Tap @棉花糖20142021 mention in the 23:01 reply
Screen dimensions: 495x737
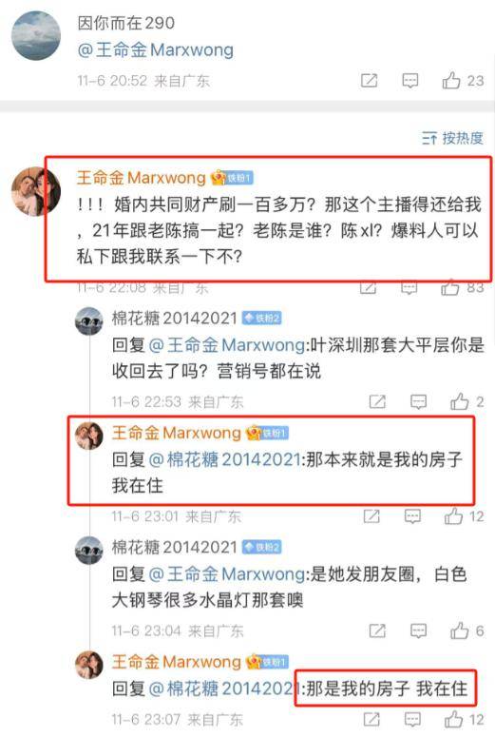(x=225, y=458)
